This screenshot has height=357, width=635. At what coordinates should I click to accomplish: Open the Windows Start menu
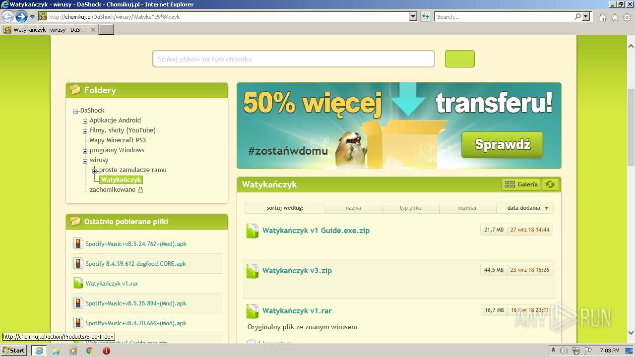(x=13, y=351)
